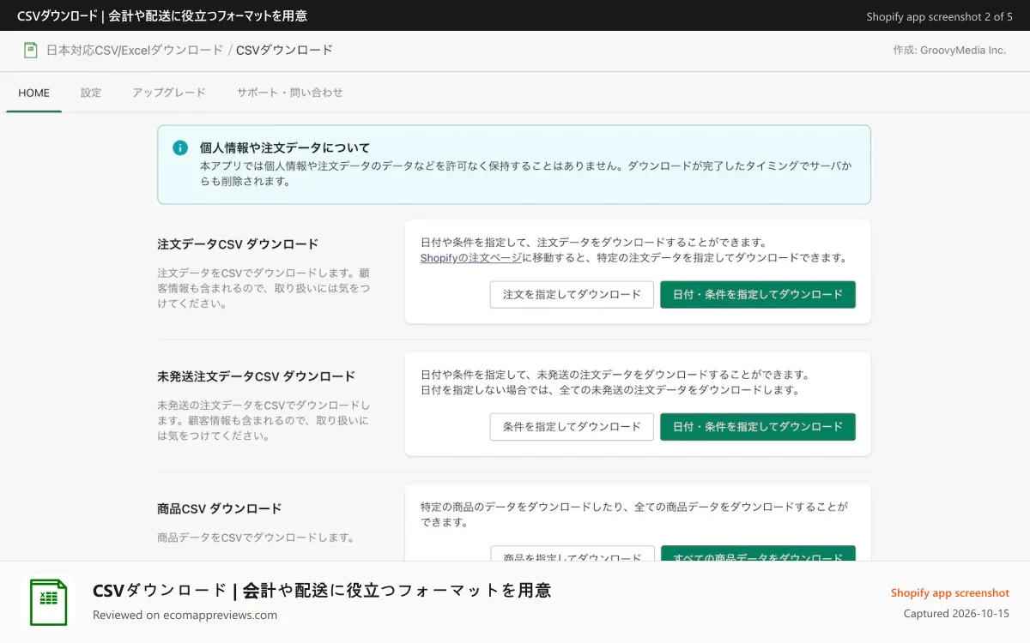The image size is (1030, 643).
Task: Click 条件を指定してダウンロード button
Action: (x=572, y=427)
